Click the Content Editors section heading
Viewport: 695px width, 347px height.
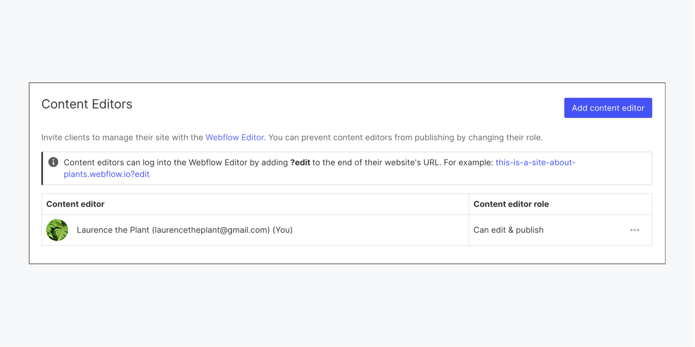pos(87,104)
